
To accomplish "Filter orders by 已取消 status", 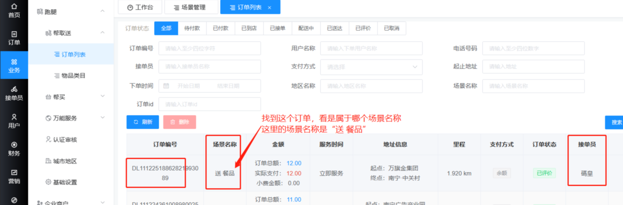I will (x=391, y=28).
